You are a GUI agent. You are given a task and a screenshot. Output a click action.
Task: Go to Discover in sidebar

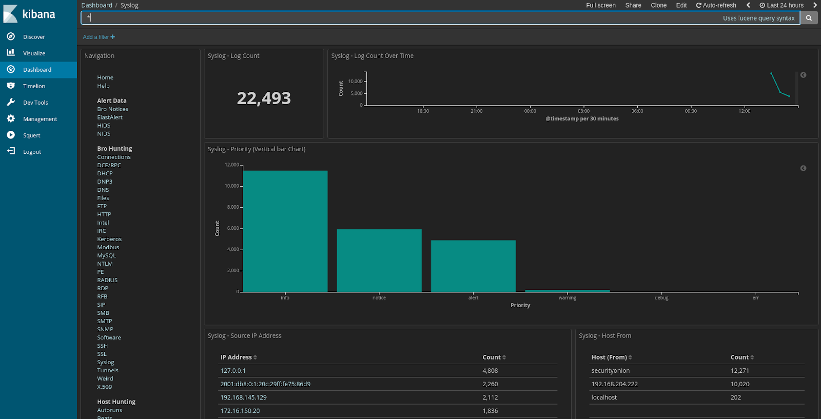tap(34, 37)
